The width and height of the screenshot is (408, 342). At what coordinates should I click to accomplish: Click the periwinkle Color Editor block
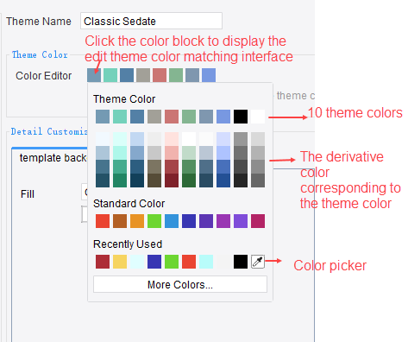point(209,75)
